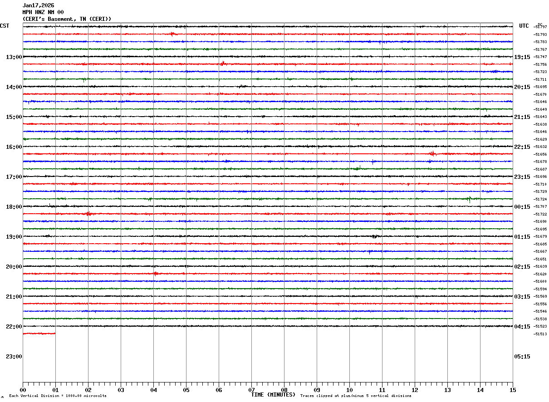Select the DC offset value -51569
The width and height of the screenshot is (549, 402).
tap(540, 296)
